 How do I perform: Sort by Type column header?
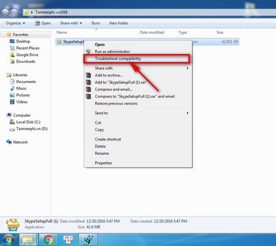pyautogui.click(x=182, y=32)
